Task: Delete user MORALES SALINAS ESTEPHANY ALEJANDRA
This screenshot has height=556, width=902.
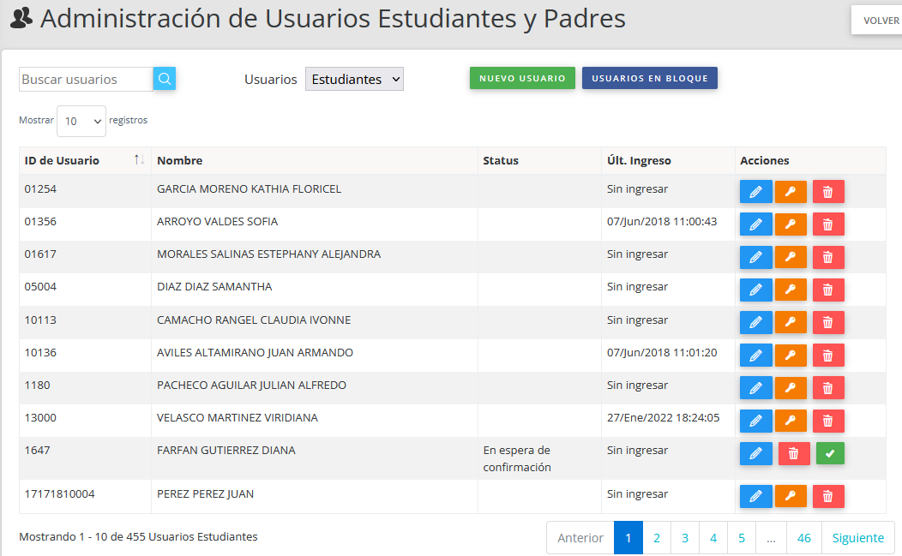Action: tap(827, 257)
